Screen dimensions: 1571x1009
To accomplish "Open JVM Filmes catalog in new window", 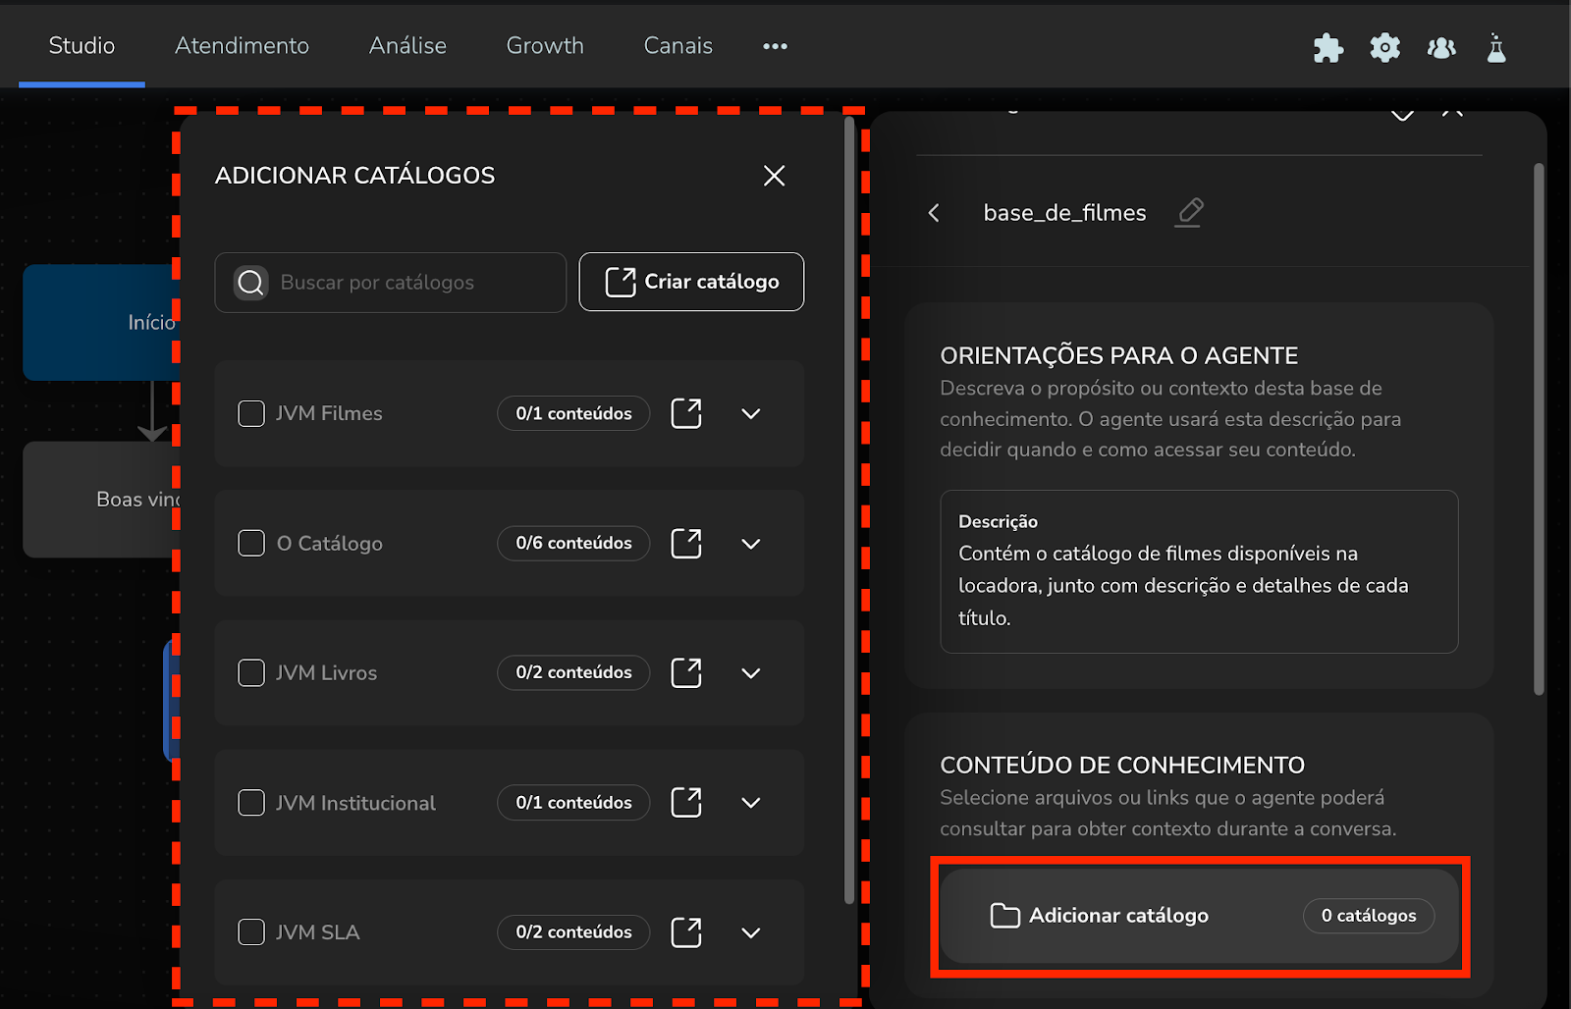I will 685,413.
